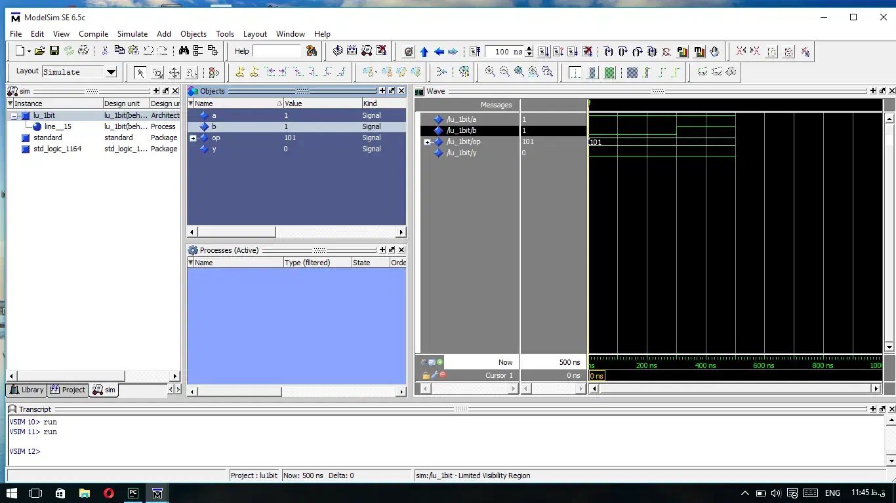
Task: Click the blue up arrow toolbar icon
Action: tap(424, 51)
